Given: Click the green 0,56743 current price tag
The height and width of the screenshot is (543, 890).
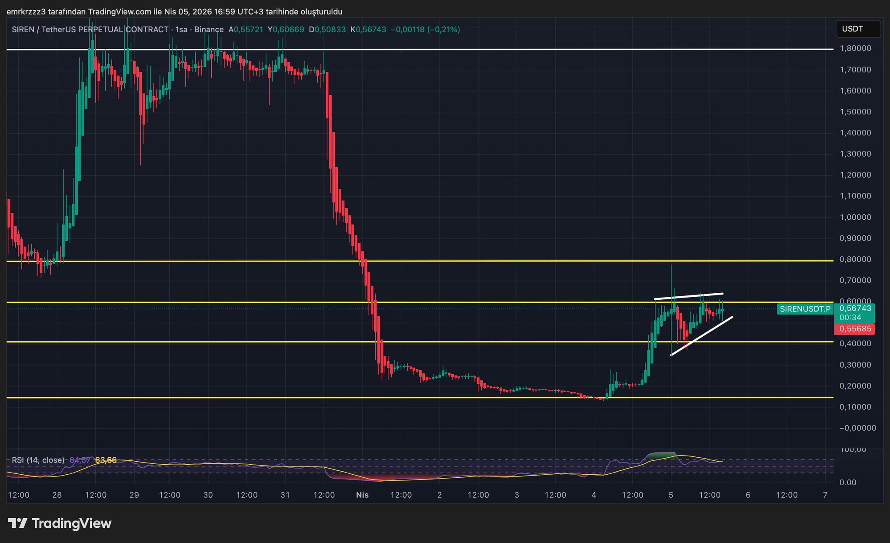Looking at the screenshot, I should 855,308.
